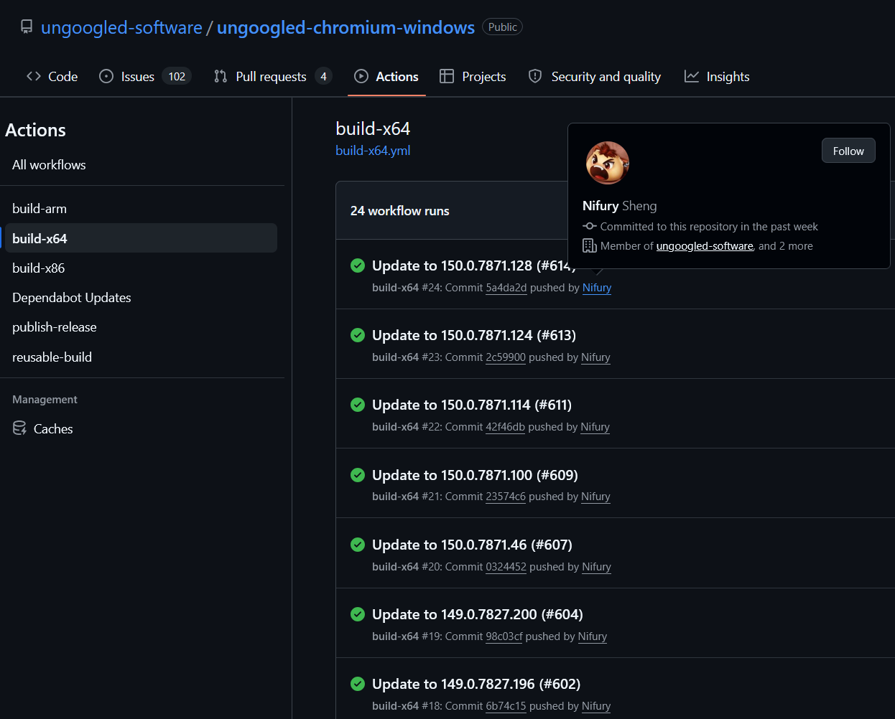
Task: Click success check icon for run #614
Action: (x=358, y=265)
